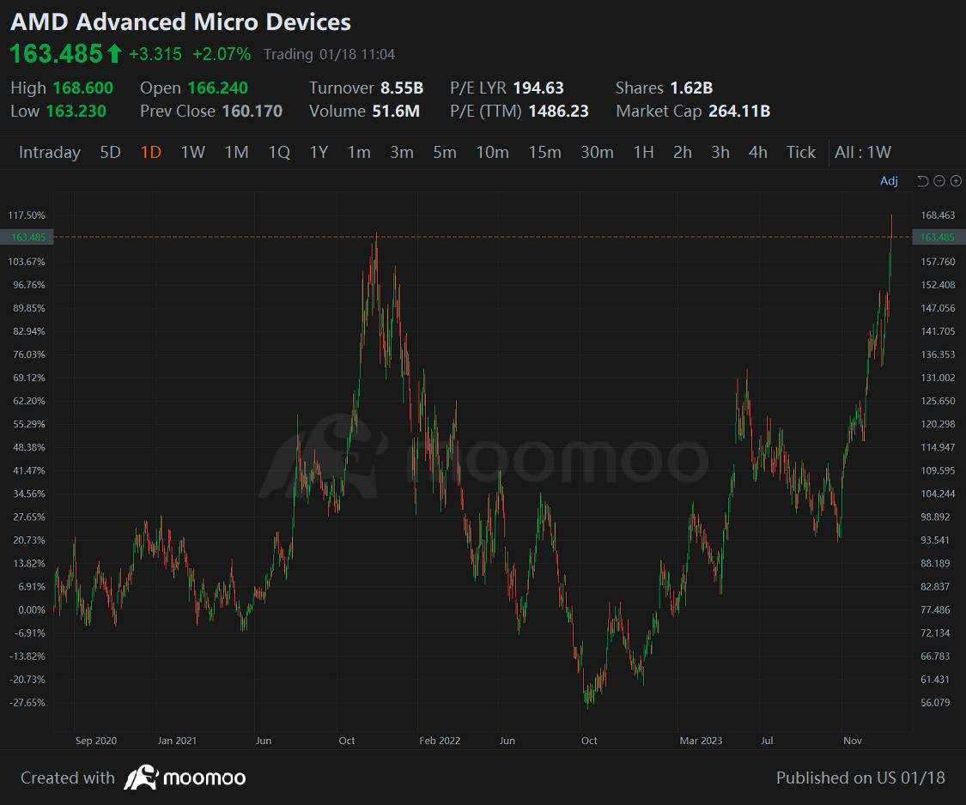The width and height of the screenshot is (966, 805).
Task: Choose the 10m interval tab
Action: tap(492, 152)
